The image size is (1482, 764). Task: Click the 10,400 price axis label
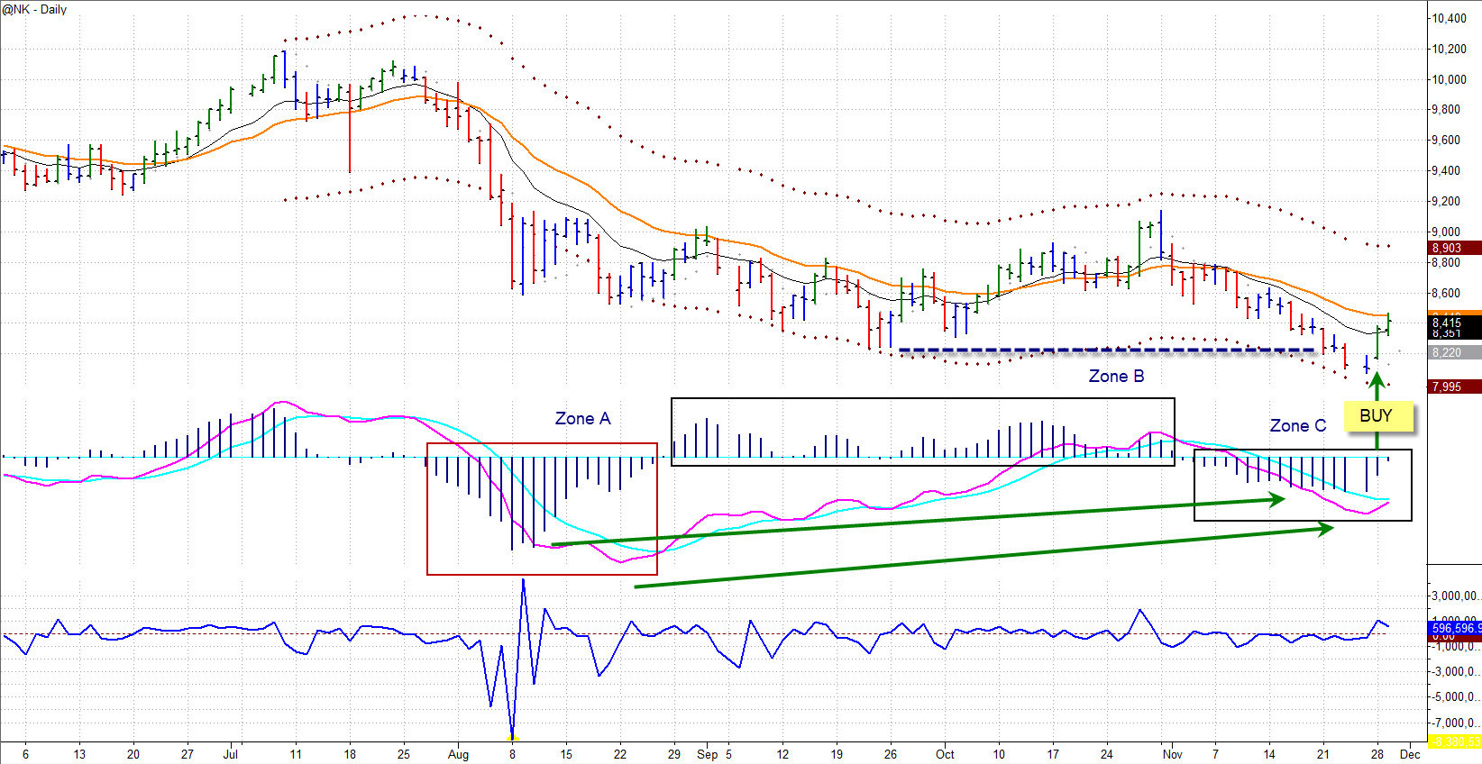(1450, 18)
